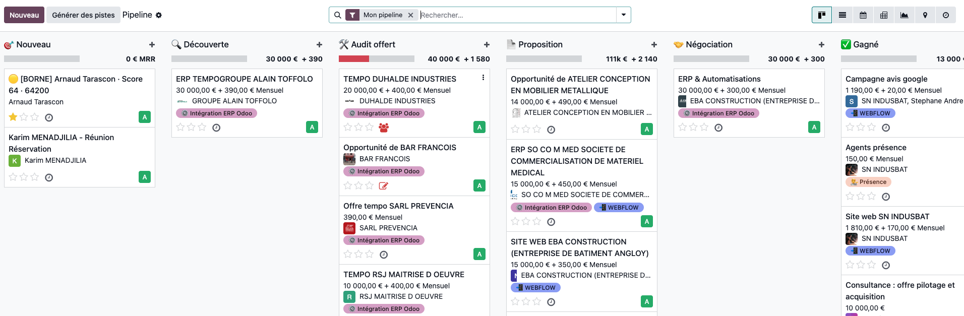Open activity clock on Karim MENADJILIA card
Screen dimensions: 964x316
pos(49,177)
